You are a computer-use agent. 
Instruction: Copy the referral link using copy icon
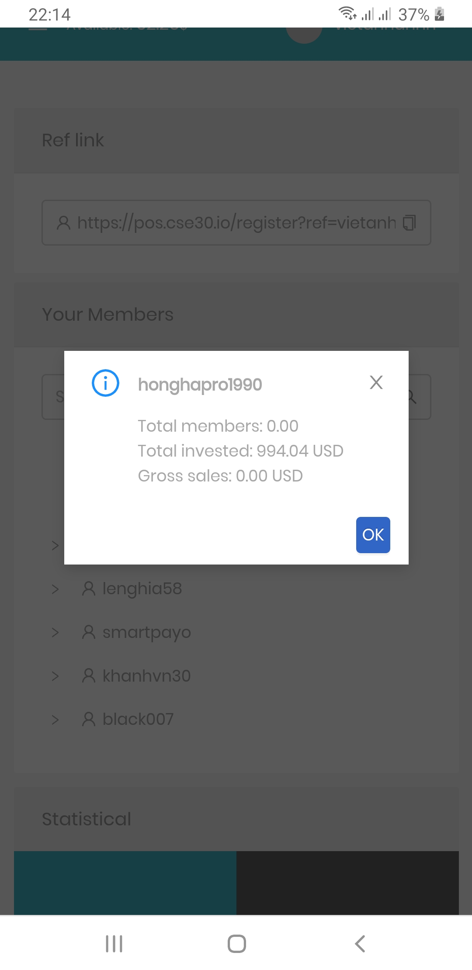point(409,223)
